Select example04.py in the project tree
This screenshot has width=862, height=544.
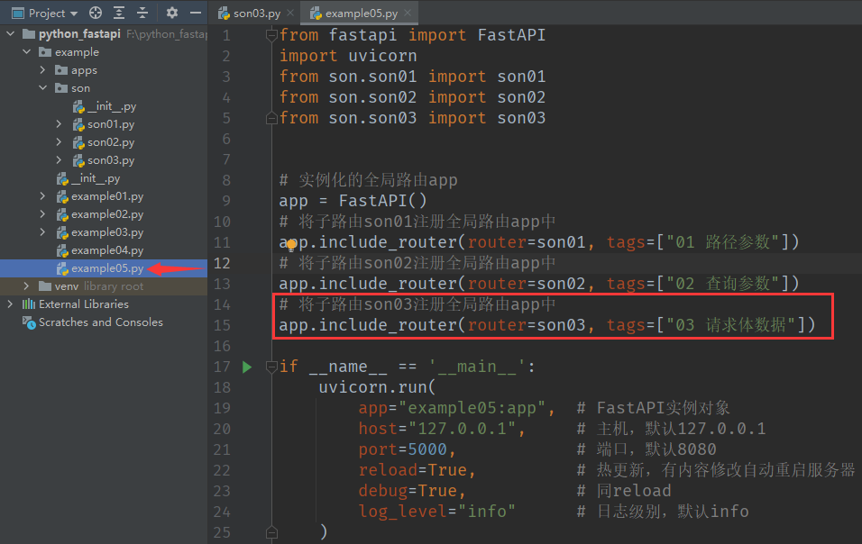106,250
